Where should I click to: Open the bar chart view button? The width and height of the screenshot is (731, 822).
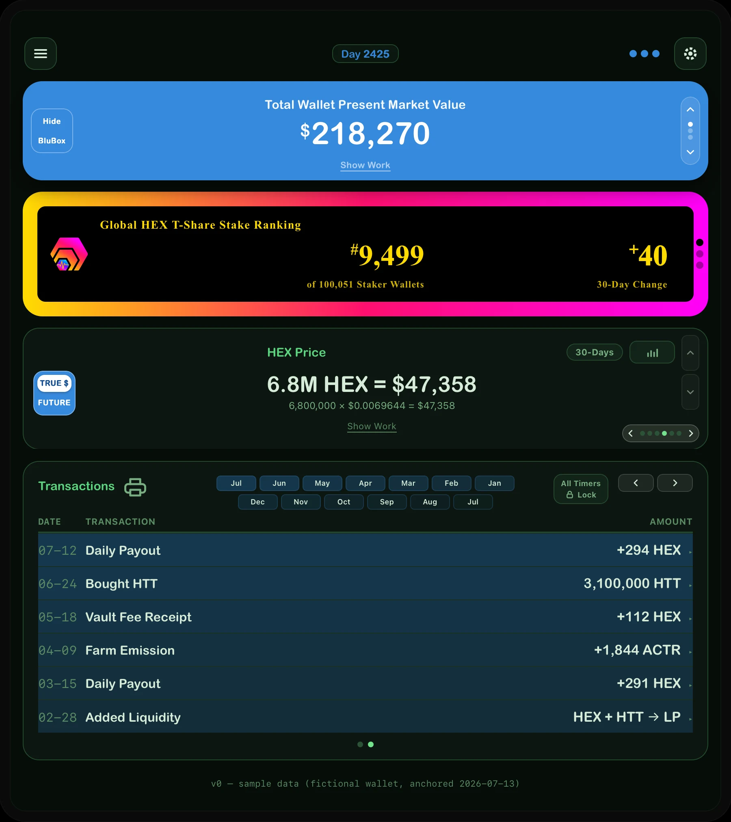click(x=652, y=352)
